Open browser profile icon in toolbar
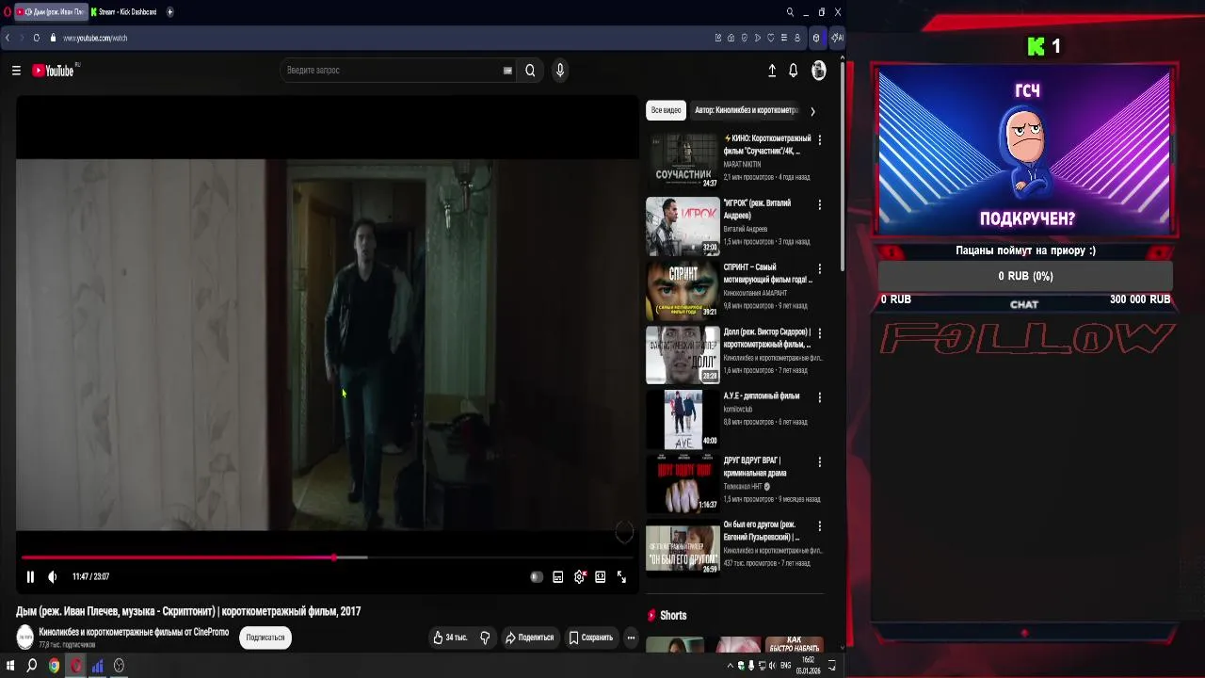Viewport: 1205px width, 678px height. click(797, 38)
